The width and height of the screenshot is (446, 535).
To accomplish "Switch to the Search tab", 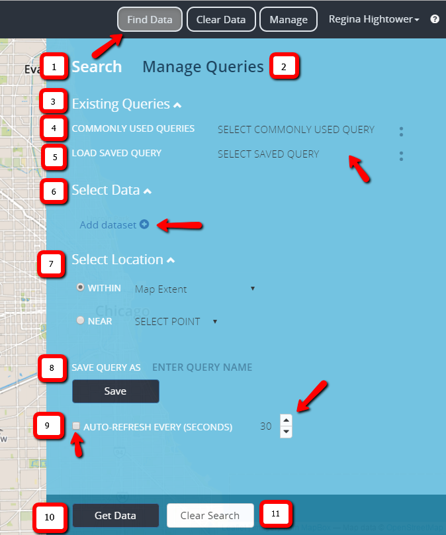I will 97,67.
